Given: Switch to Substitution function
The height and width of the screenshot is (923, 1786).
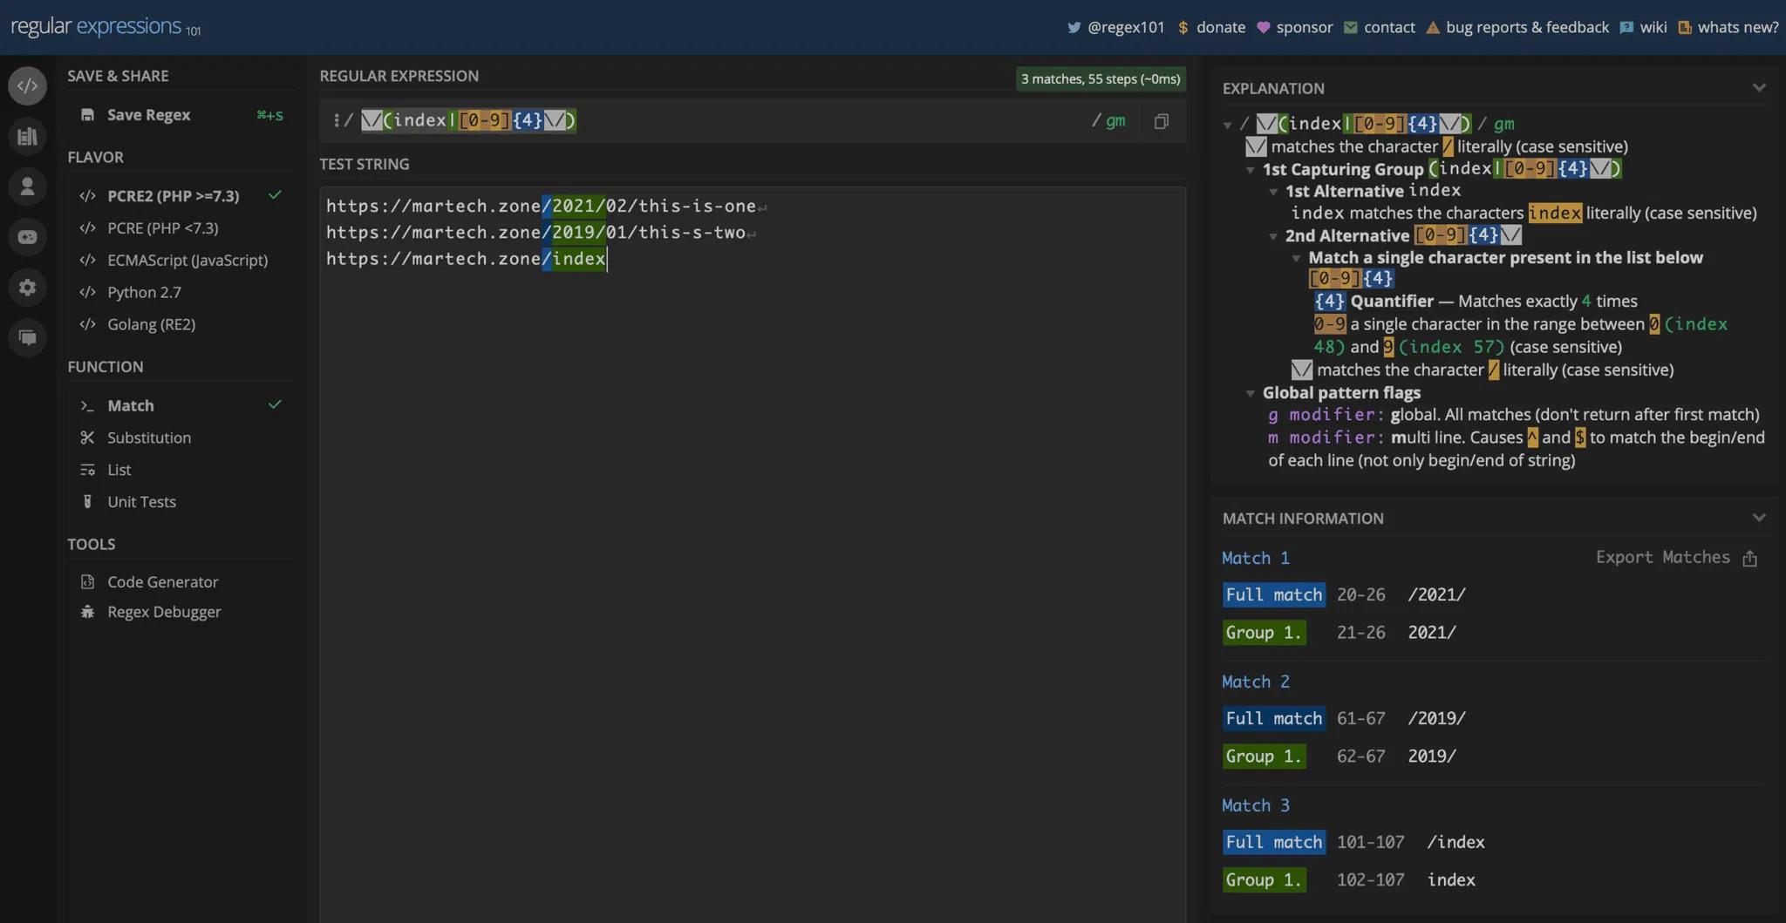Looking at the screenshot, I should point(148,438).
